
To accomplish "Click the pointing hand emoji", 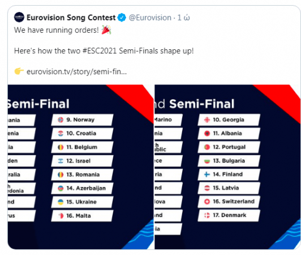I will coord(19,71).
